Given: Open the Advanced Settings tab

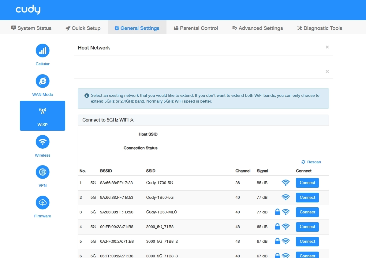Looking at the screenshot, I should (257, 28).
